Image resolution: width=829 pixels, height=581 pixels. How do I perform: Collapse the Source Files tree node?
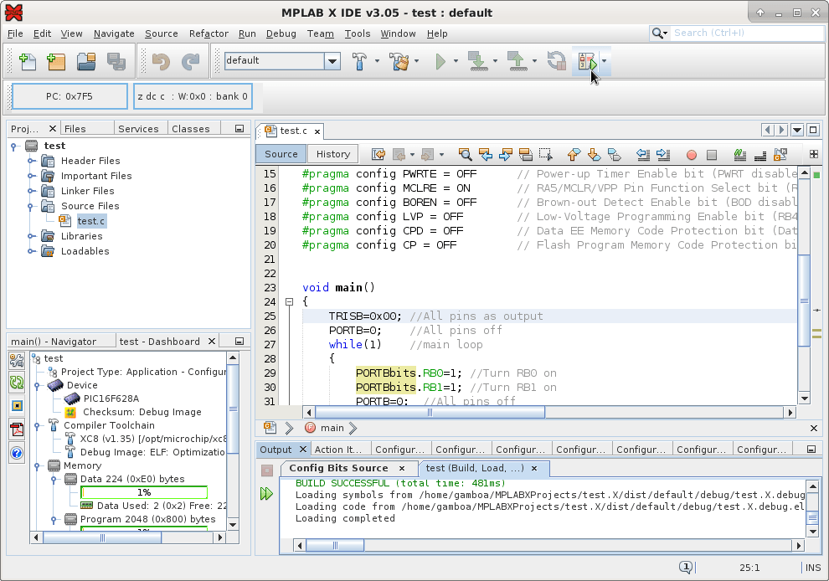pos(31,206)
